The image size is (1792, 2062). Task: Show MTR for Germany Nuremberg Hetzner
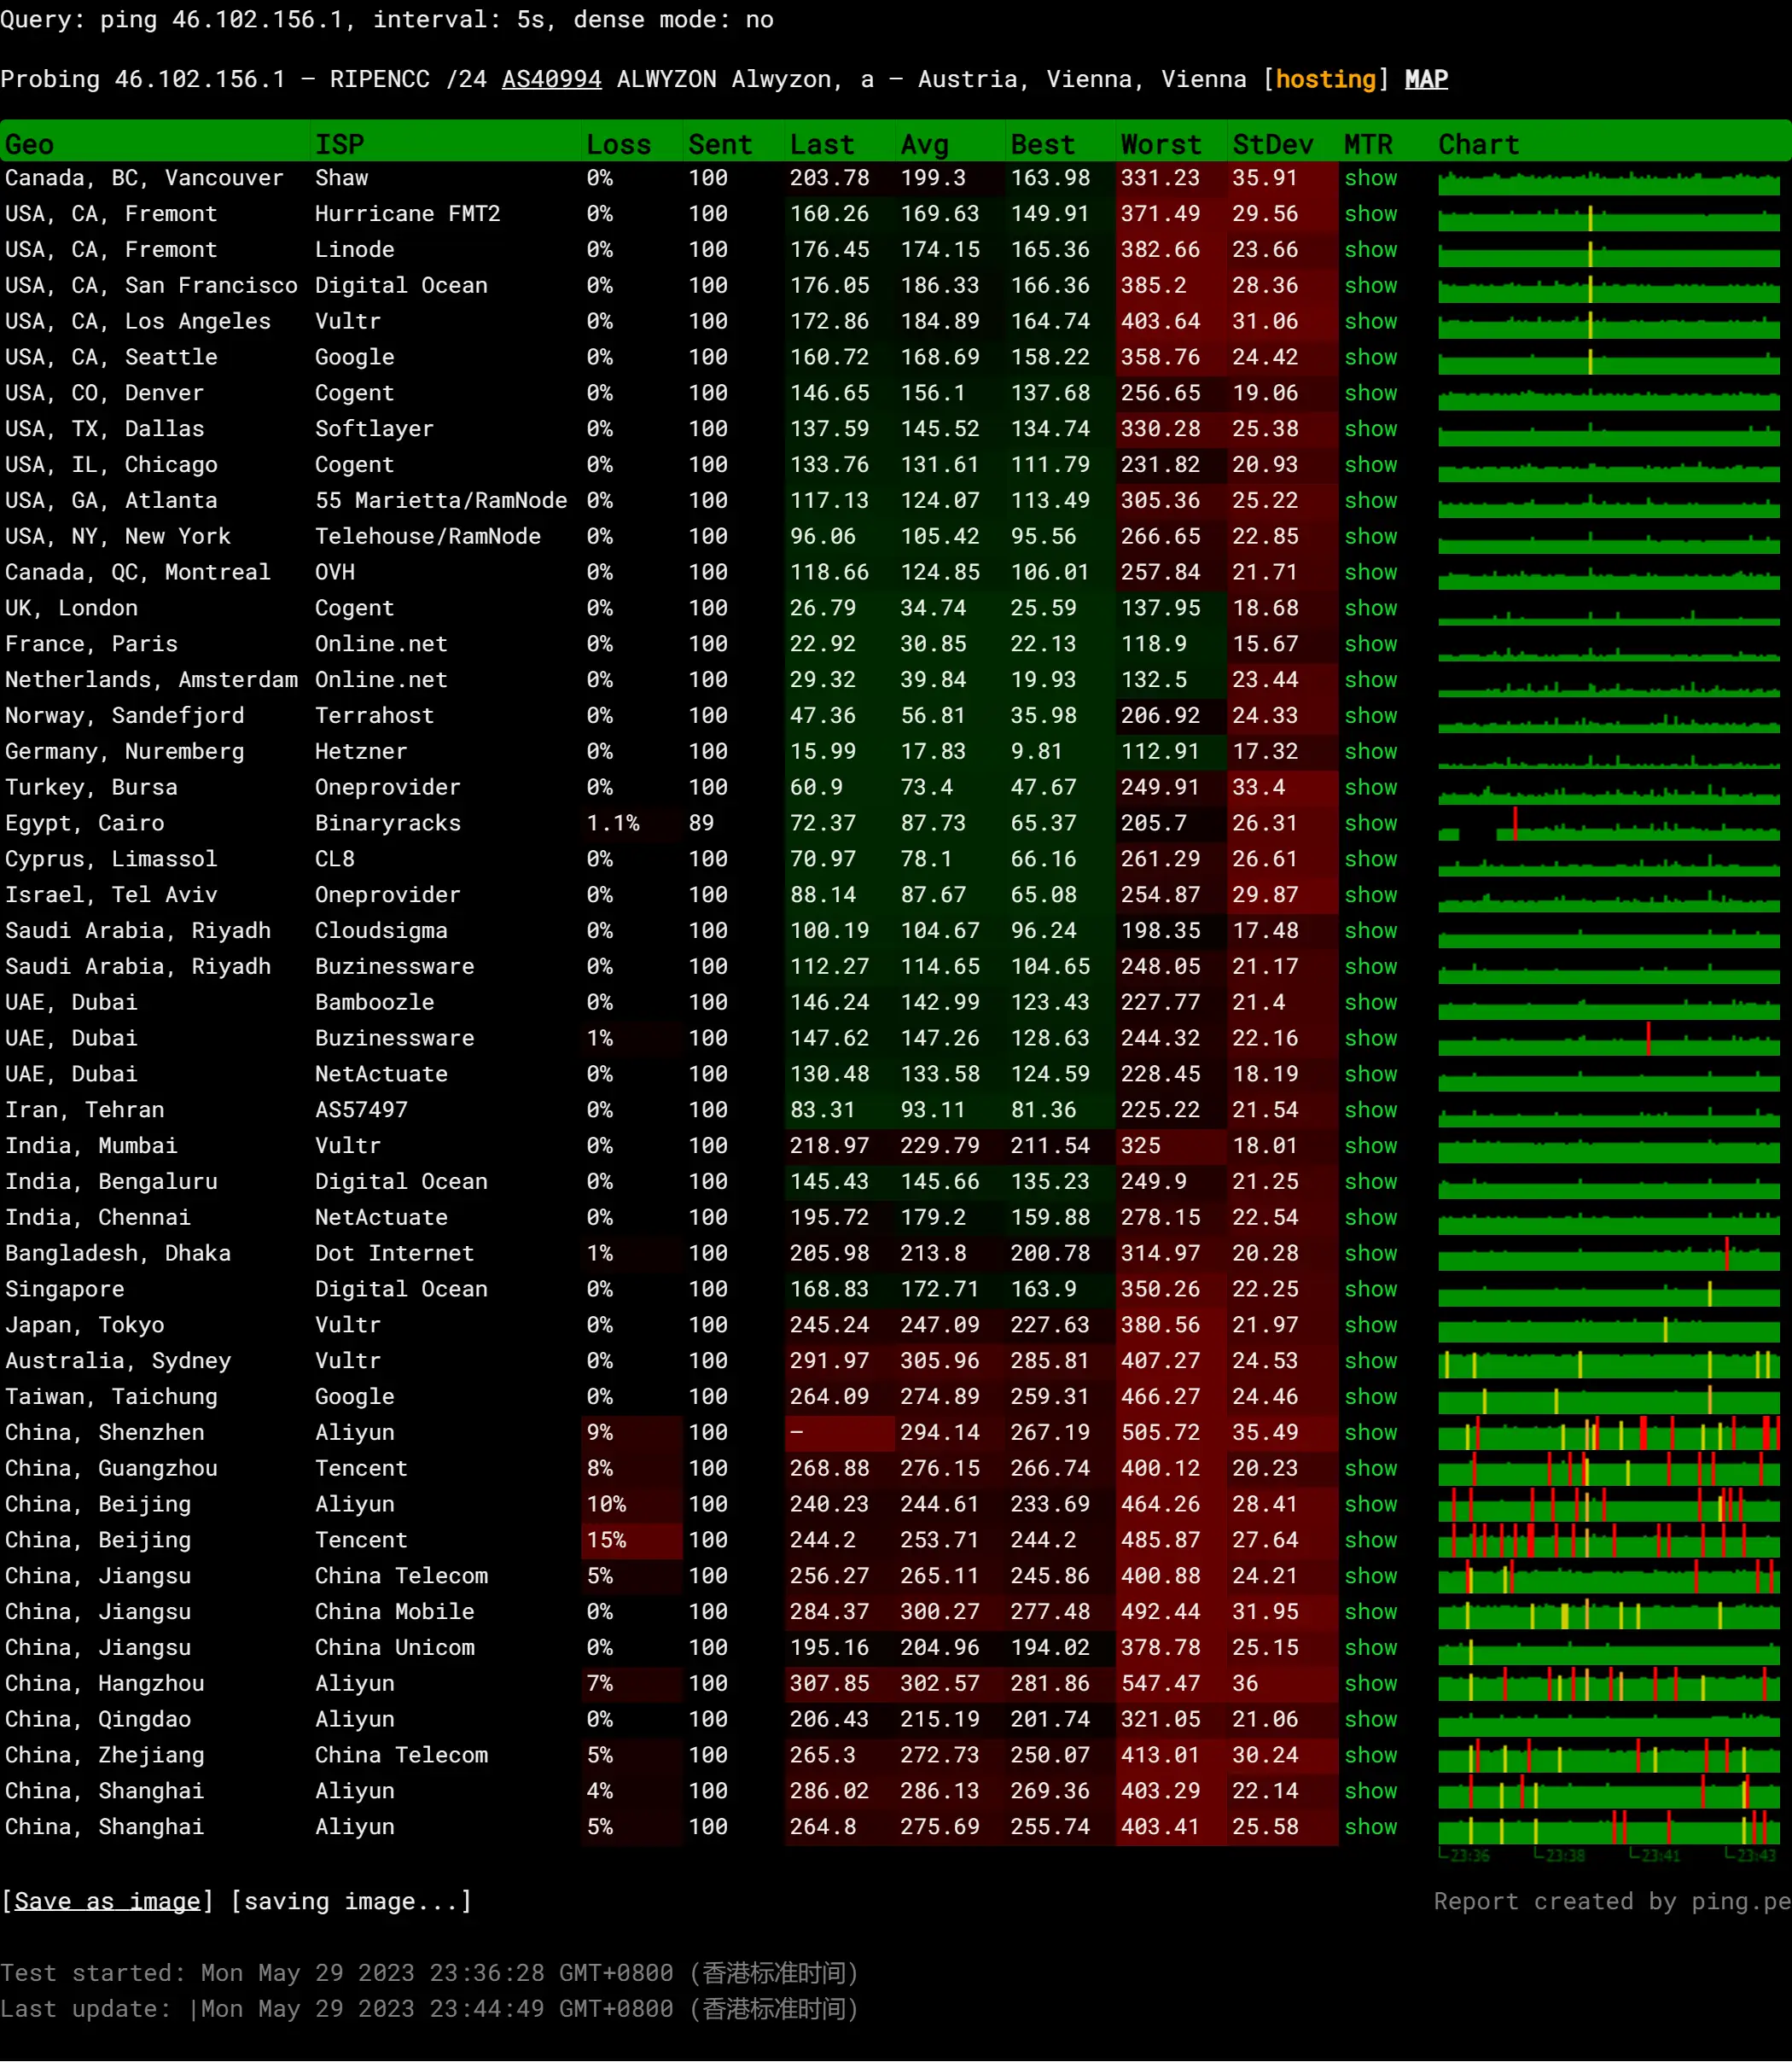(1370, 752)
